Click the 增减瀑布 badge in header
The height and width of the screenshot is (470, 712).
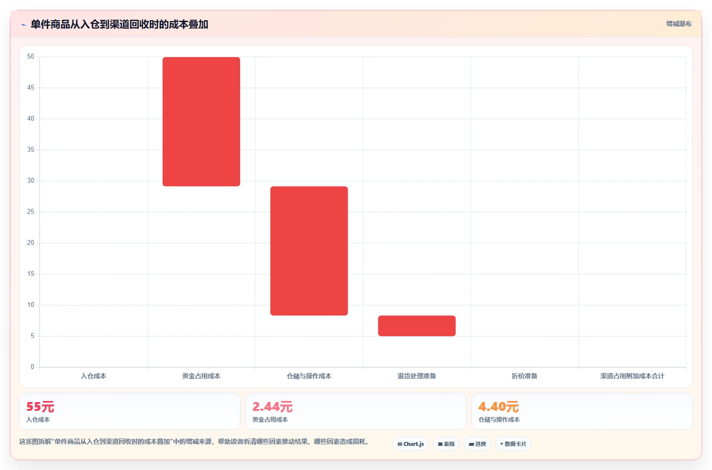[678, 24]
